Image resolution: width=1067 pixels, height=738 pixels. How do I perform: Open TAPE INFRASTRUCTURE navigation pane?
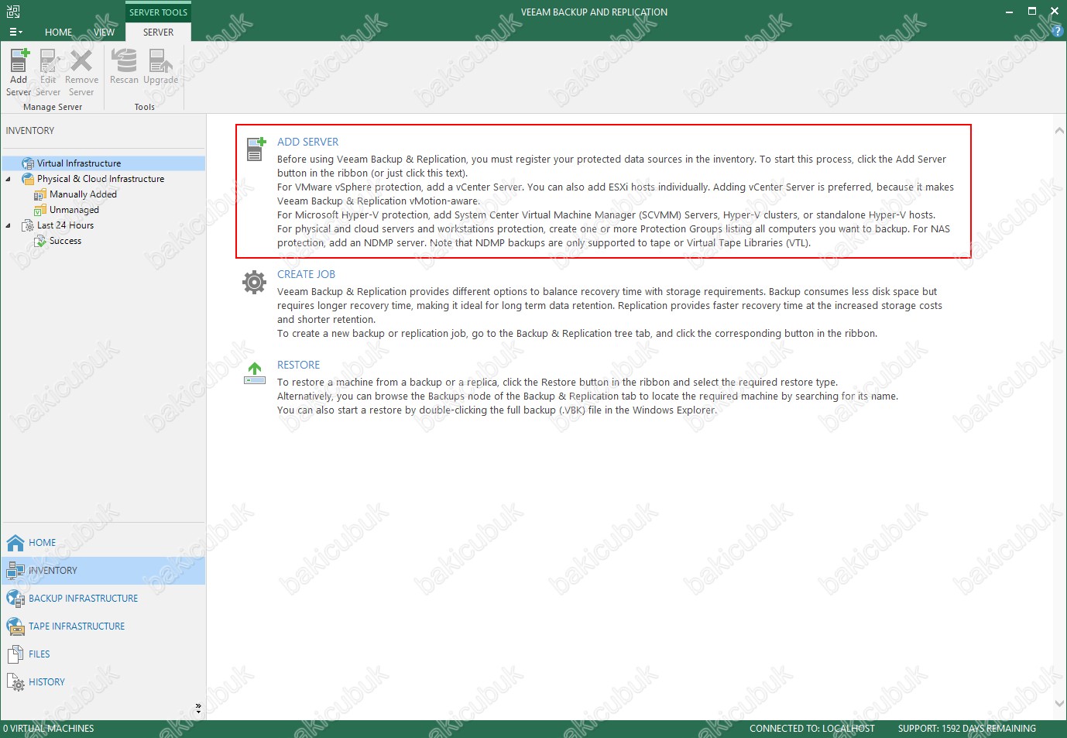coord(103,626)
